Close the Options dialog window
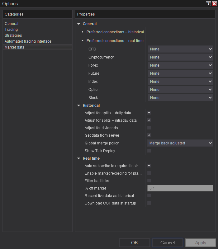 [214, 4]
